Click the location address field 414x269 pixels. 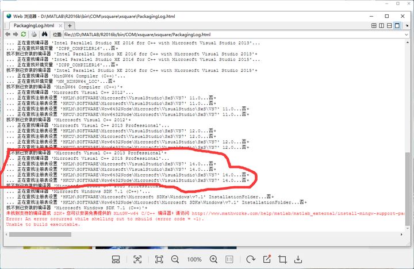tap(233, 34)
